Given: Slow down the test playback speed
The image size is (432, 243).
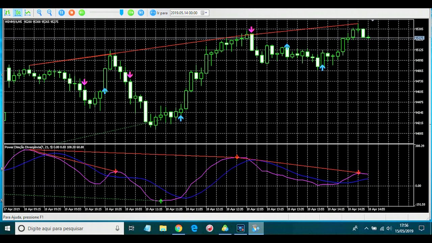Looking at the screenshot, I should (82, 13).
